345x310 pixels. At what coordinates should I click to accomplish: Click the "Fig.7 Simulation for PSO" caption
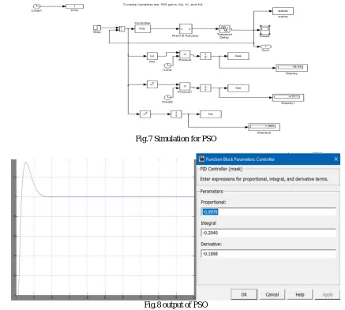(176, 139)
